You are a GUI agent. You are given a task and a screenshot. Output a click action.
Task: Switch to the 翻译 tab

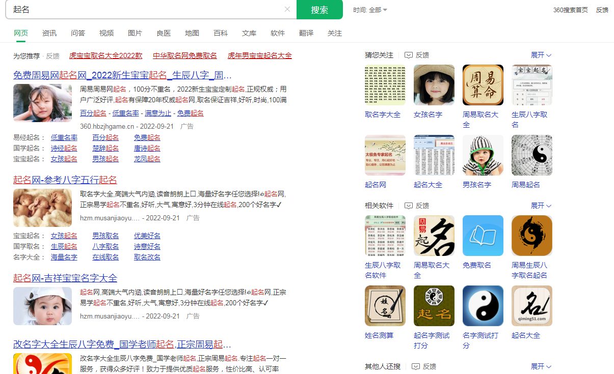pyautogui.click(x=306, y=33)
